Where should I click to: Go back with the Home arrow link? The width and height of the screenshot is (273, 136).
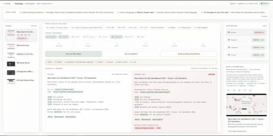tap(7, 3)
